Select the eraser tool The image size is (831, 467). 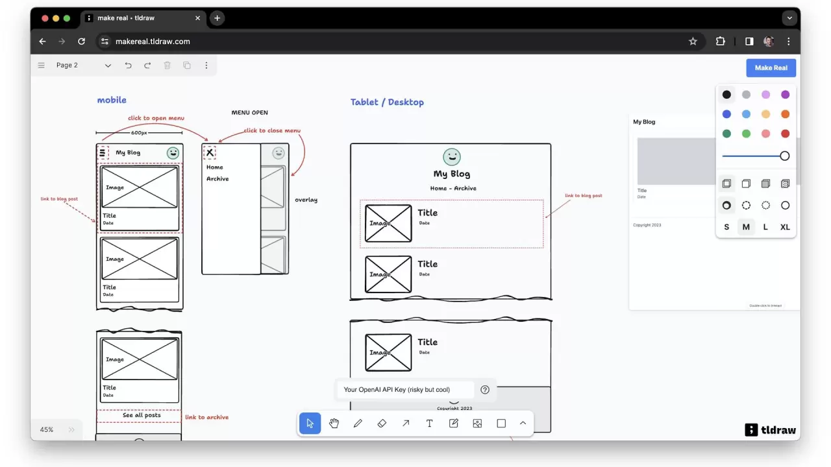tap(382, 424)
